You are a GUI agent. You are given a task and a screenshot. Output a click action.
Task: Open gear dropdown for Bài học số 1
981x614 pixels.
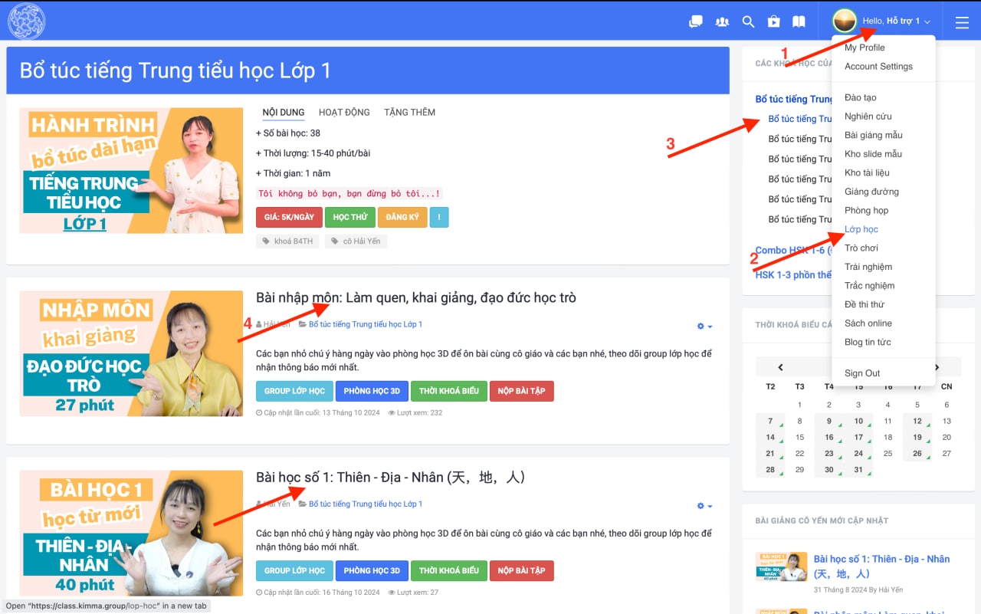[704, 506]
